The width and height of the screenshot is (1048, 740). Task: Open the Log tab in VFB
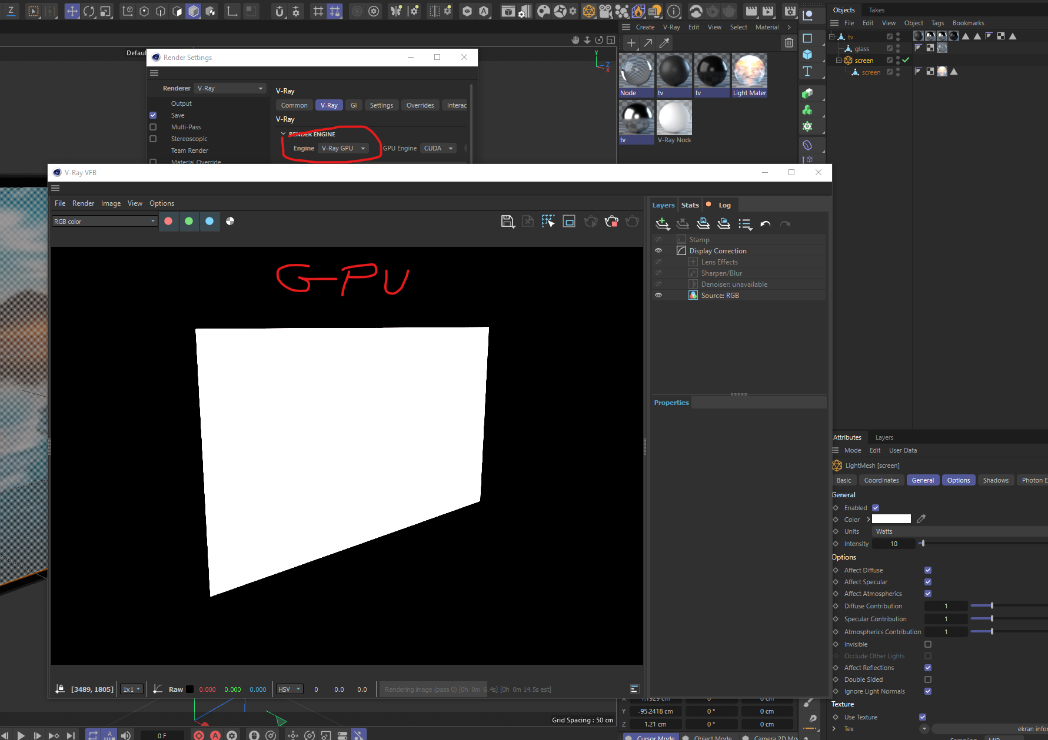pyautogui.click(x=724, y=205)
